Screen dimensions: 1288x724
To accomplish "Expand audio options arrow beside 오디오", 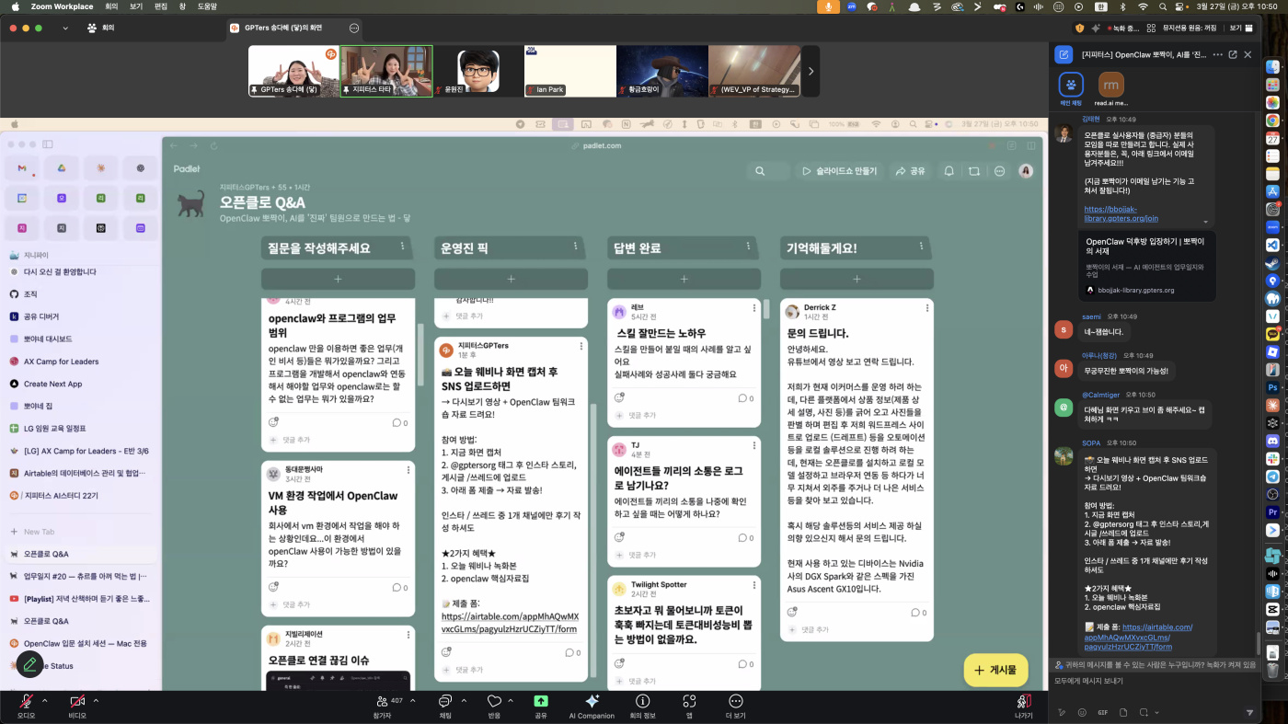I will (44, 700).
